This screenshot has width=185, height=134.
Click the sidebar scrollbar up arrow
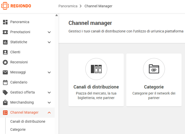tap(57, 15)
